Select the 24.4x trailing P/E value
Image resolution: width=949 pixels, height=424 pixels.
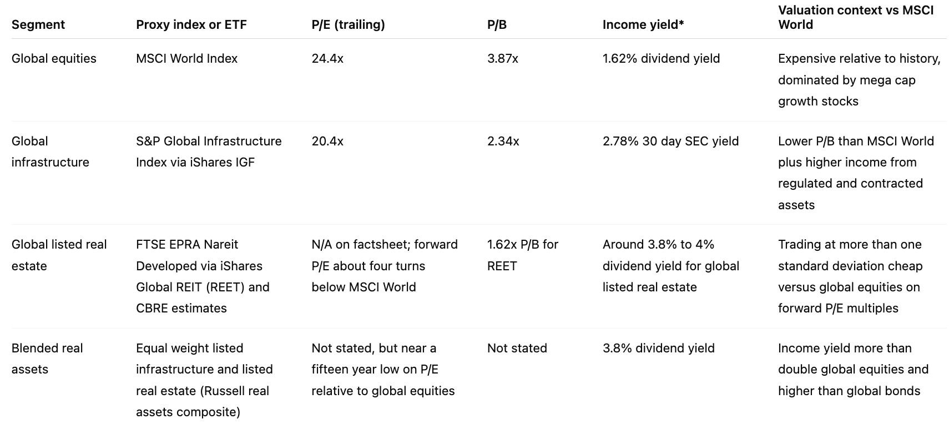click(x=327, y=58)
